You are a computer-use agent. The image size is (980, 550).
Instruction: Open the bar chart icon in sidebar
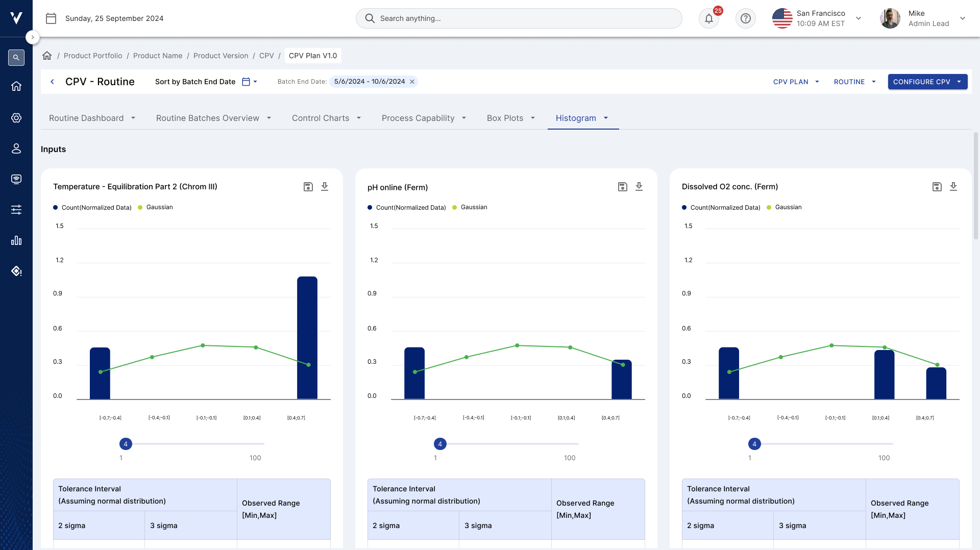pos(16,240)
